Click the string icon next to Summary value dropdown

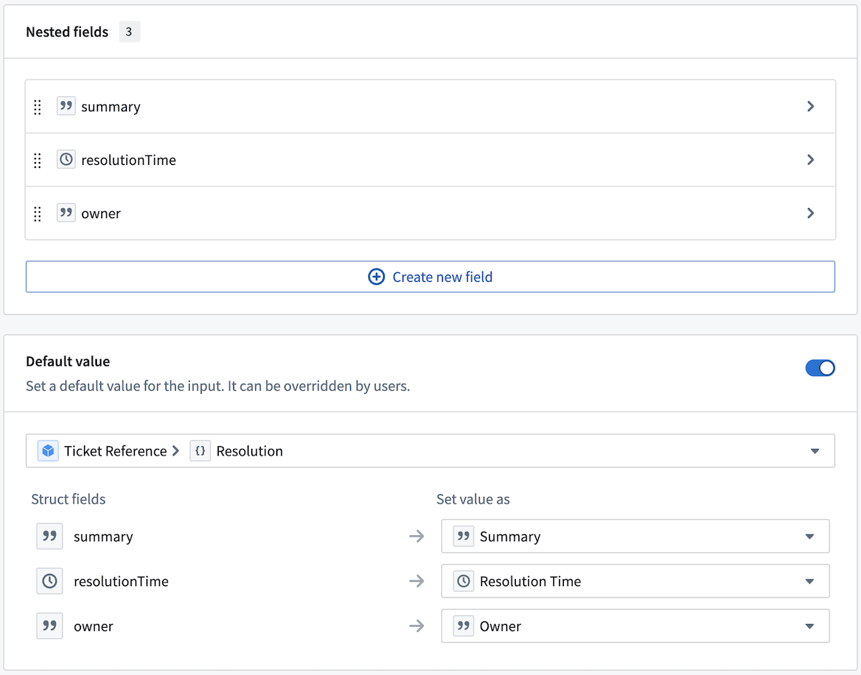463,536
